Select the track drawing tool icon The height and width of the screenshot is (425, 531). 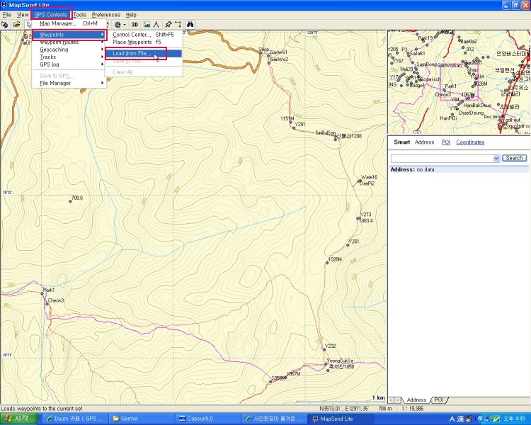pyautogui.click(x=156, y=24)
